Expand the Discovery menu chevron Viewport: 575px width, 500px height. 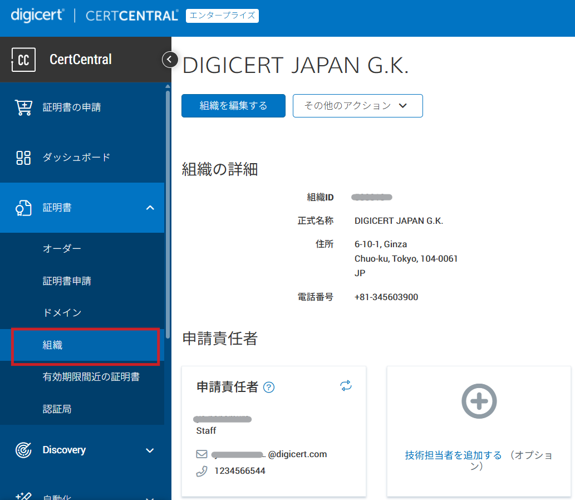click(x=150, y=450)
